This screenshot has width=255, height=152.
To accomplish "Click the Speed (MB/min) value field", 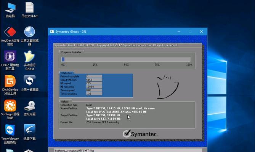I will click(x=94, y=80).
